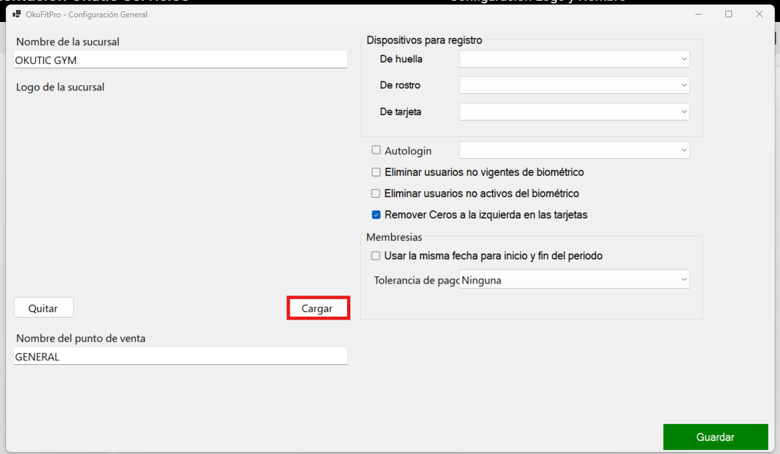Open the Autologin user dropdown

pos(574,150)
